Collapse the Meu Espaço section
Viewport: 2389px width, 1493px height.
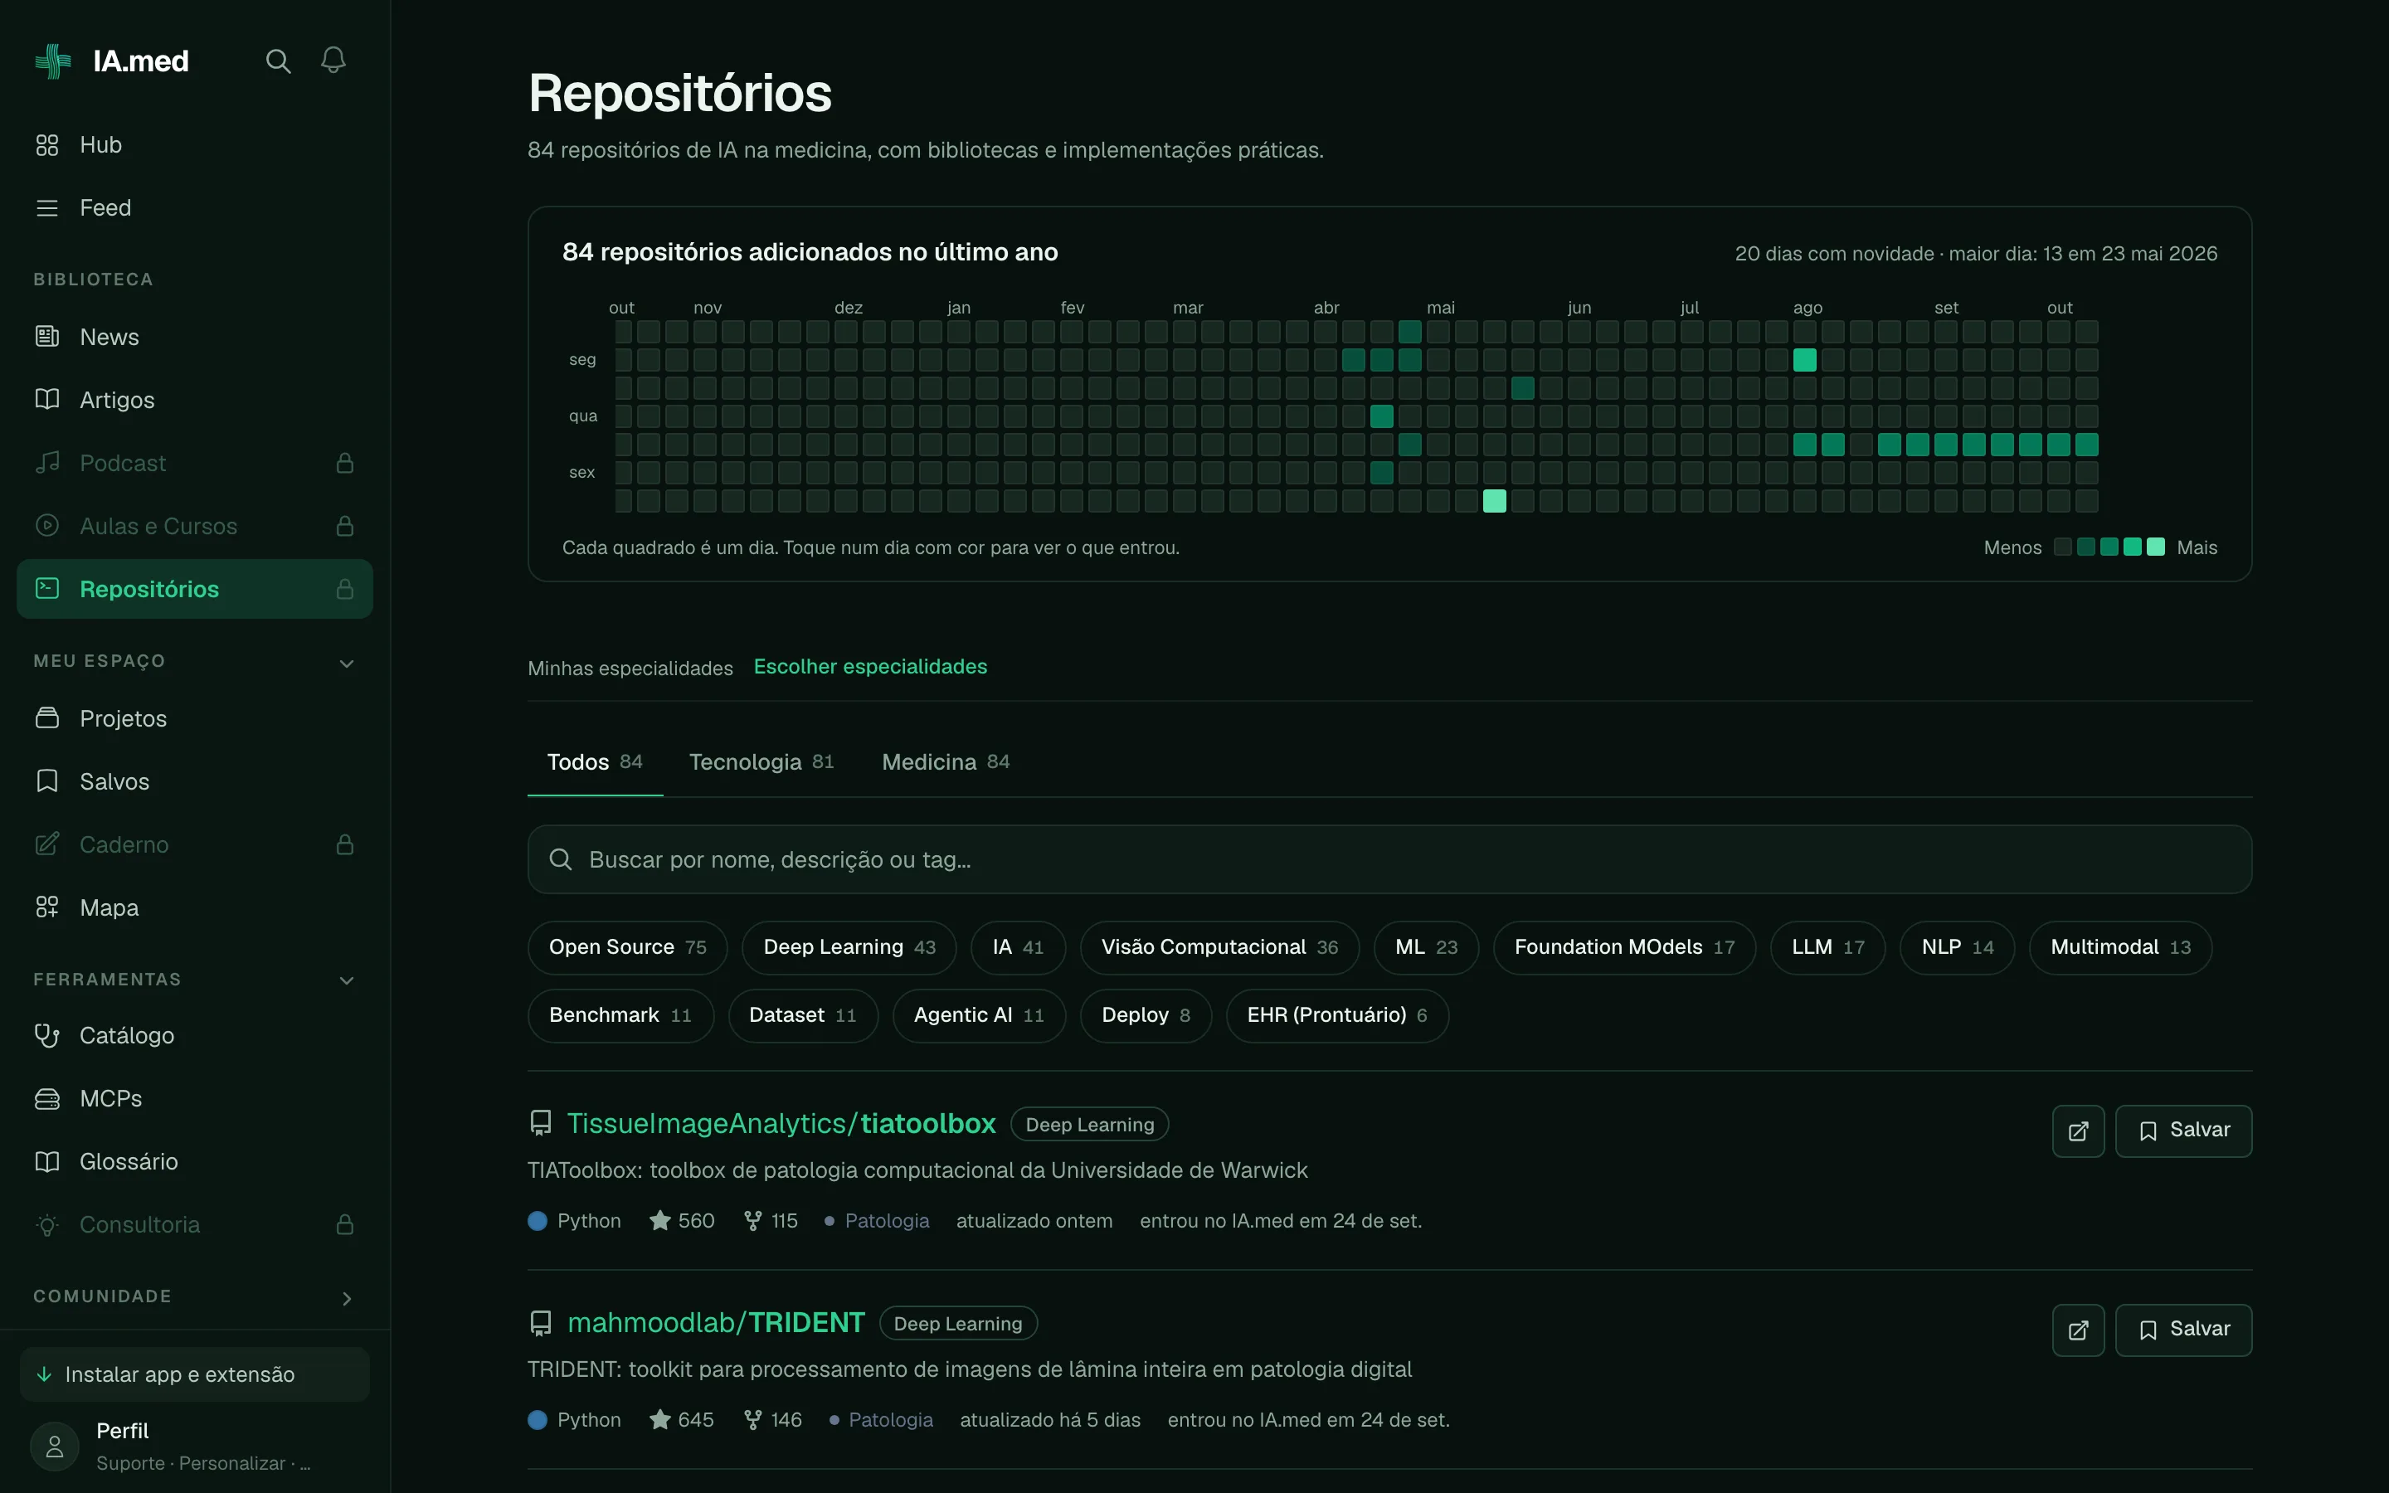(x=347, y=664)
